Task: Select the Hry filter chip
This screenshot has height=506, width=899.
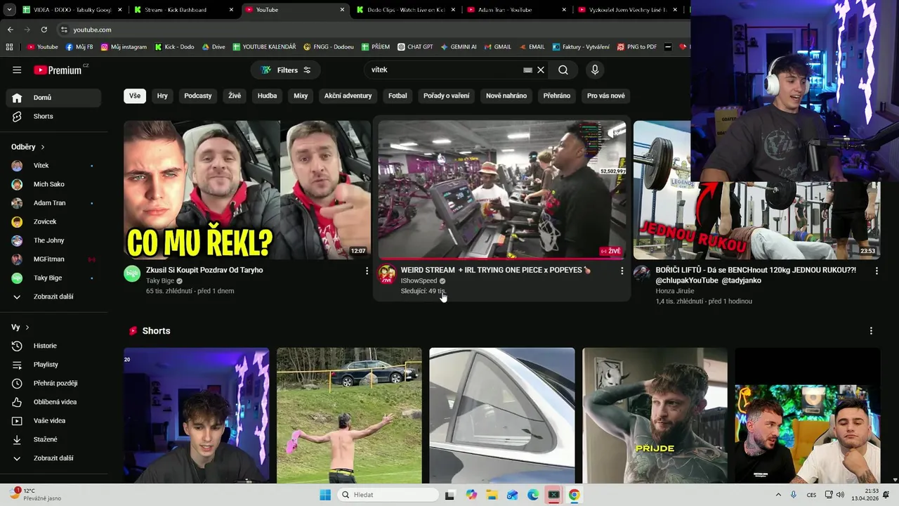Action: coord(162,96)
